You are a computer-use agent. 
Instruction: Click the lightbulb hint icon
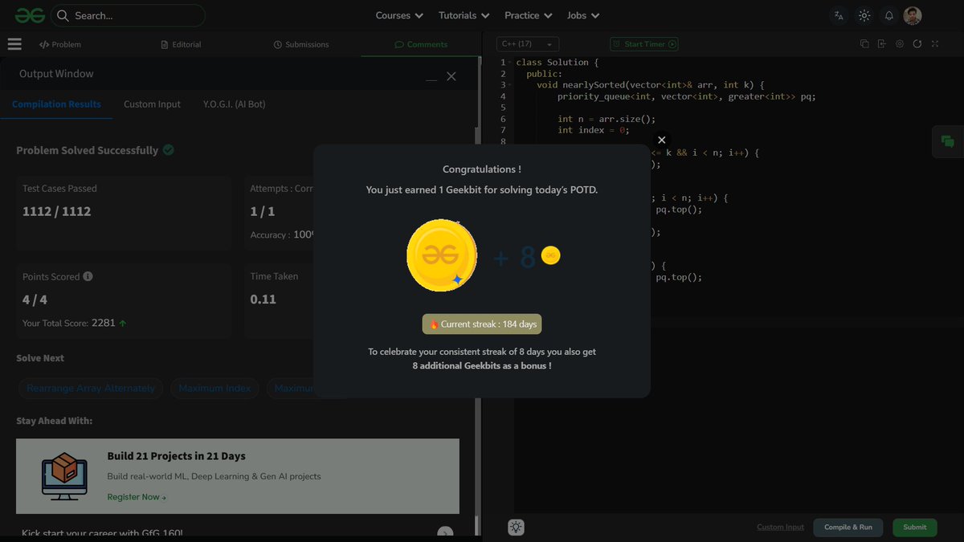click(516, 528)
